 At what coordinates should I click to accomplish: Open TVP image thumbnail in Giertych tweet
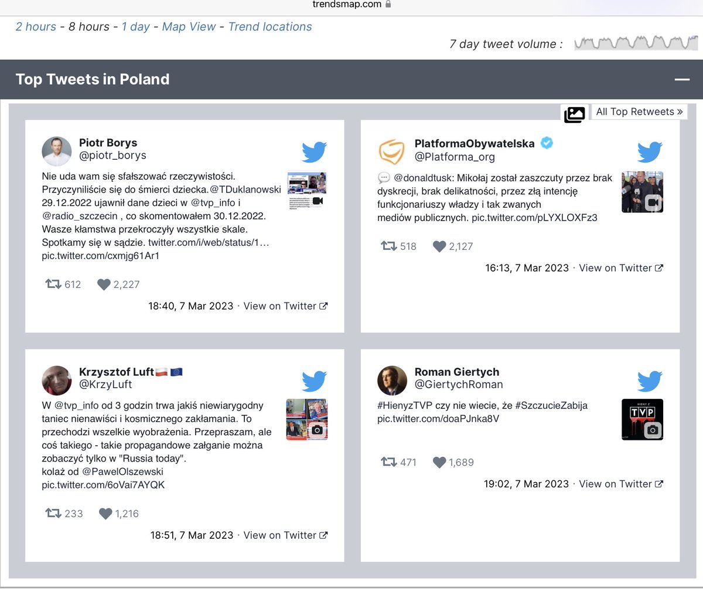[642, 419]
